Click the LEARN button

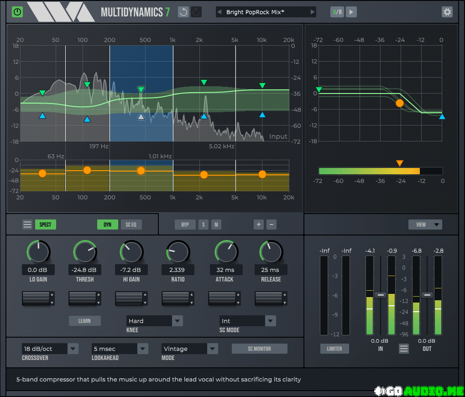coord(85,321)
